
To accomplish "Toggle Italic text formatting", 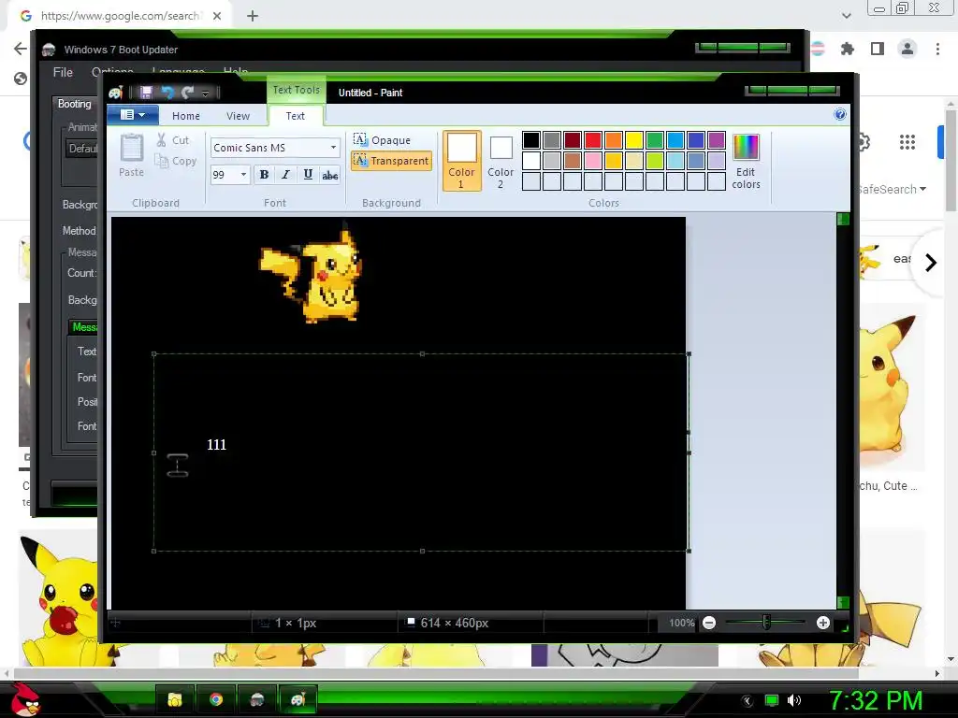I will pos(285,175).
